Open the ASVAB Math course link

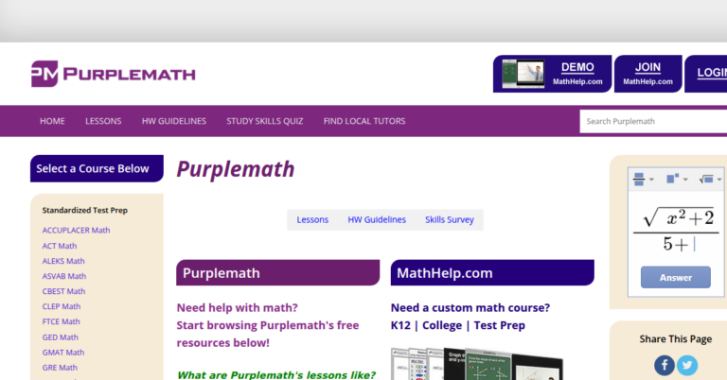coord(64,276)
